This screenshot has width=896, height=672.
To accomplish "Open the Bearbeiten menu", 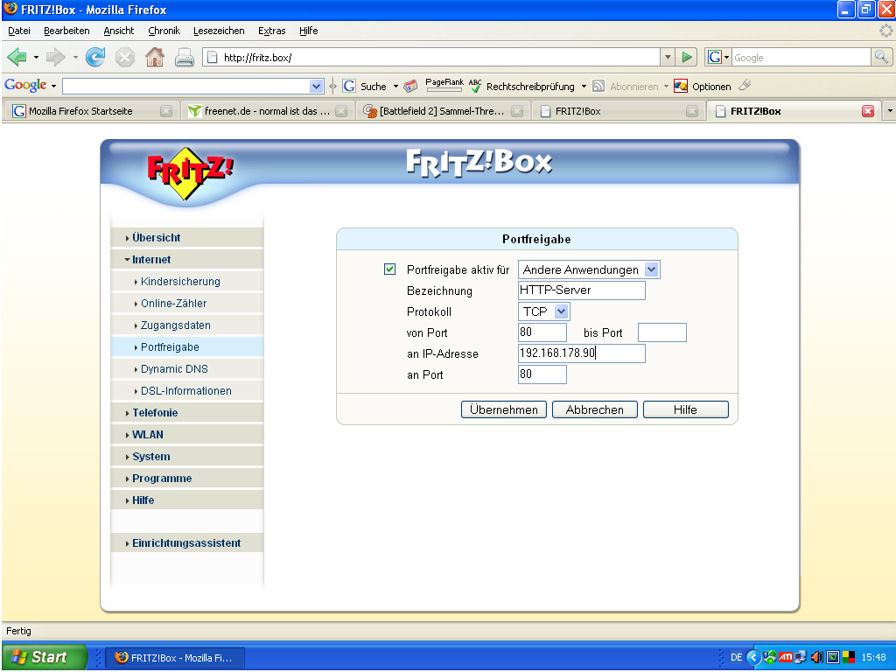I will click(66, 31).
